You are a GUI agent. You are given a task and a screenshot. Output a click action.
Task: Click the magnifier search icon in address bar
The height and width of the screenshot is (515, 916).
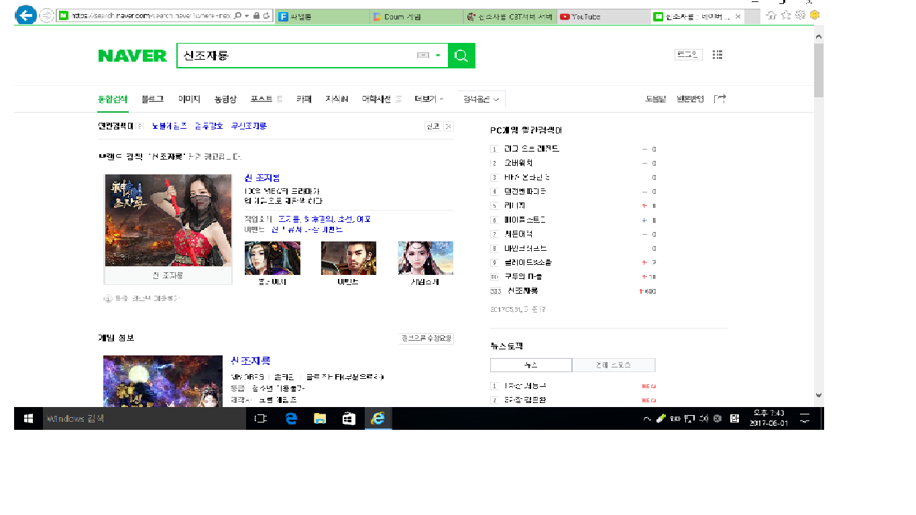click(239, 15)
